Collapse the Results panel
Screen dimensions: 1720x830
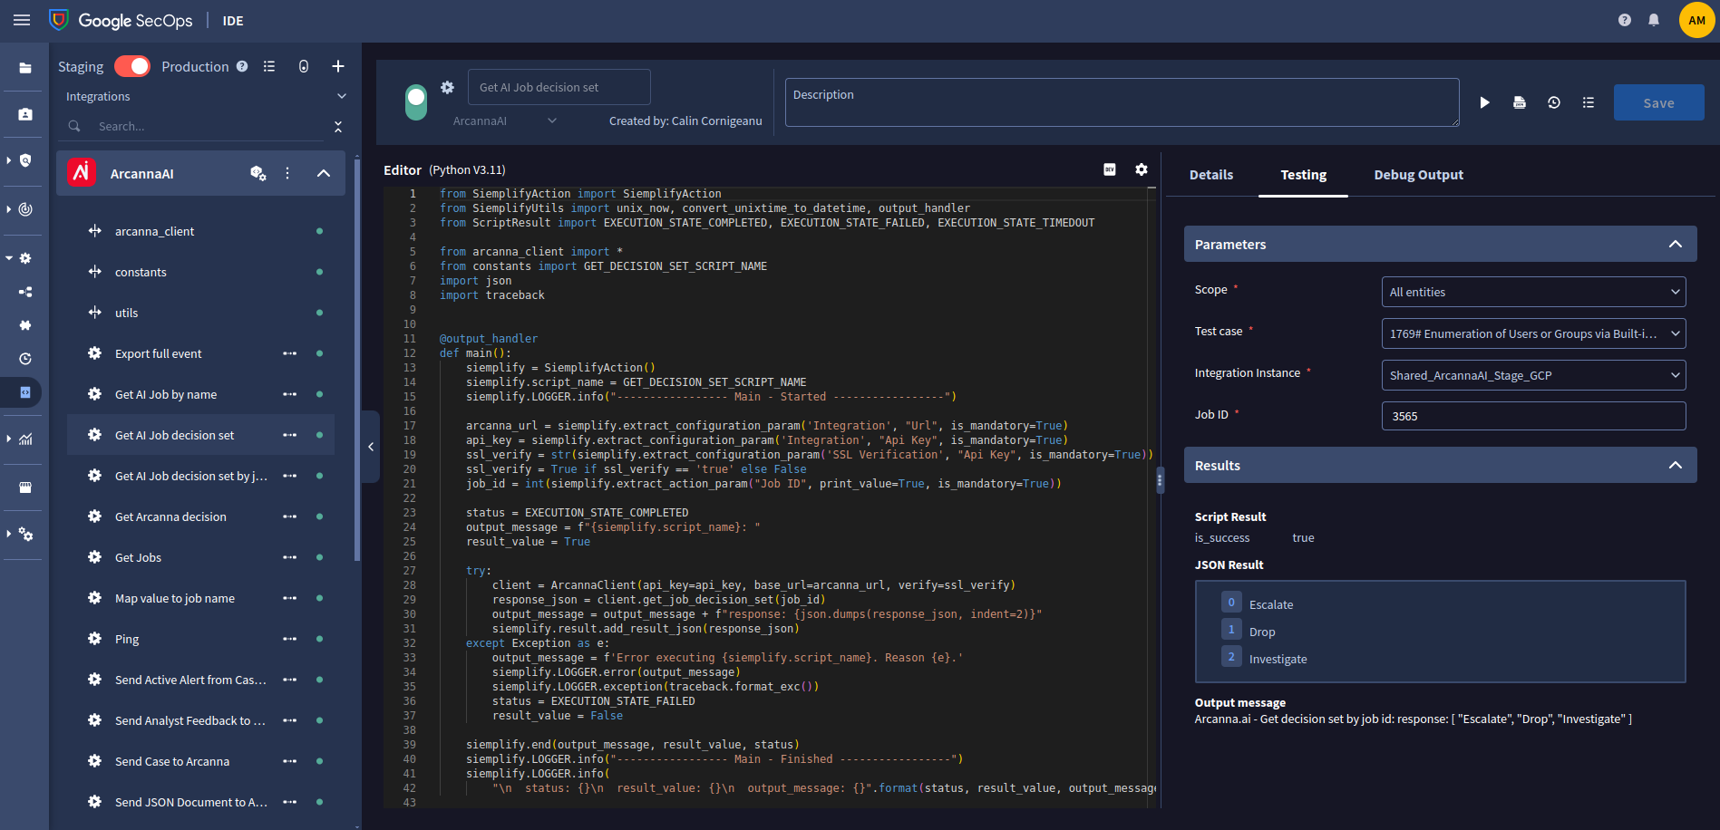tap(1676, 465)
